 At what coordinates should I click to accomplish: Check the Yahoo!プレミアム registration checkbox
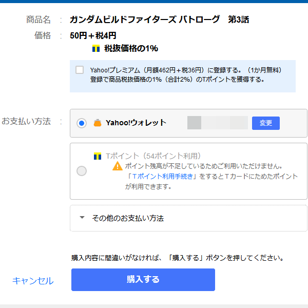pos(80,70)
